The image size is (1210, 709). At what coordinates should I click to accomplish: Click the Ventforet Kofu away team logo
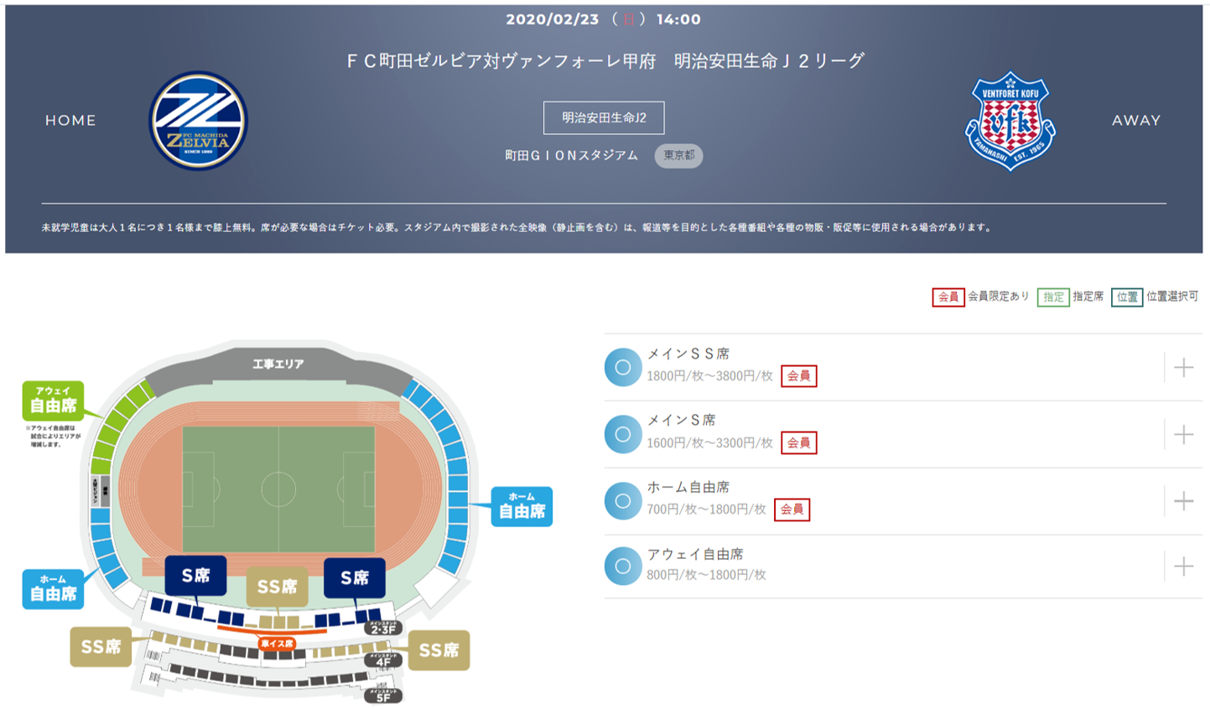coord(1010,122)
